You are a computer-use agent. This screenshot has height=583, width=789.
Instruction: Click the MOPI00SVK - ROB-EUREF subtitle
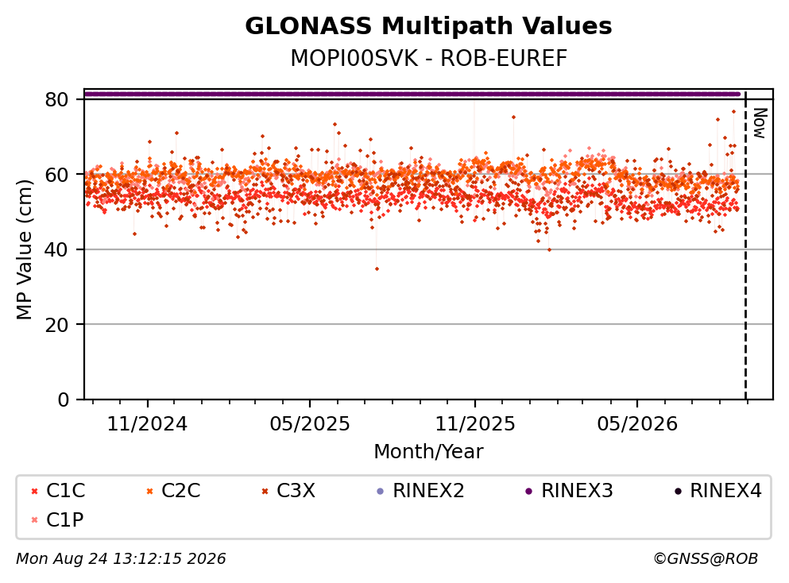coord(429,59)
